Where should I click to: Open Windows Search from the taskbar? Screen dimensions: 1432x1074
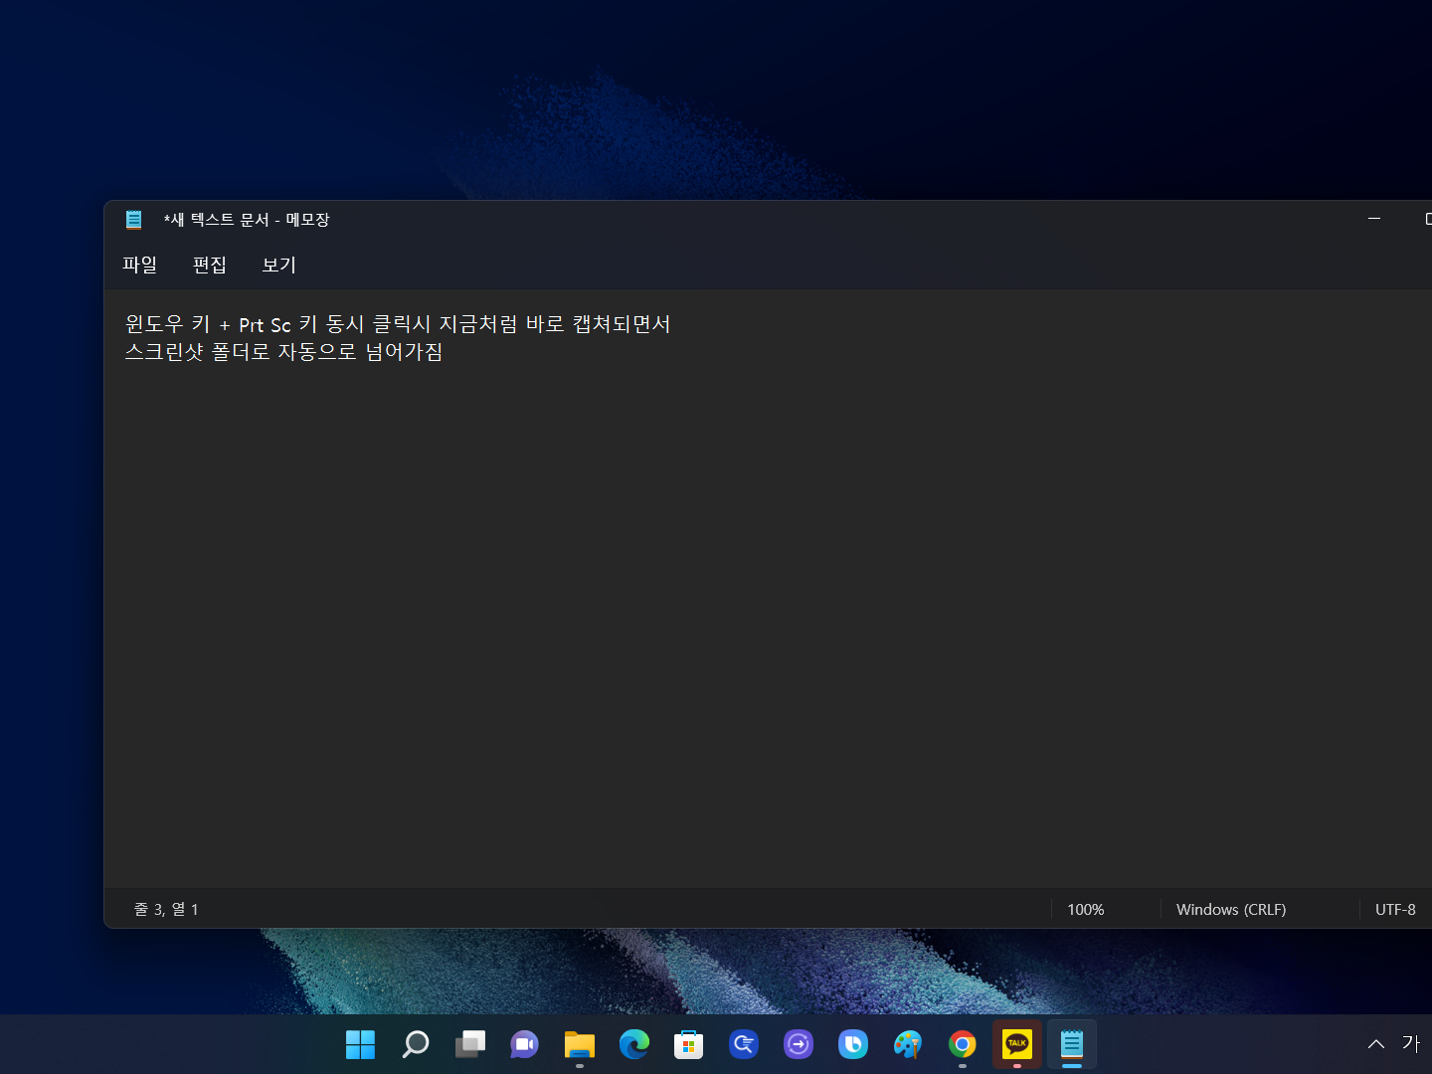[415, 1044]
